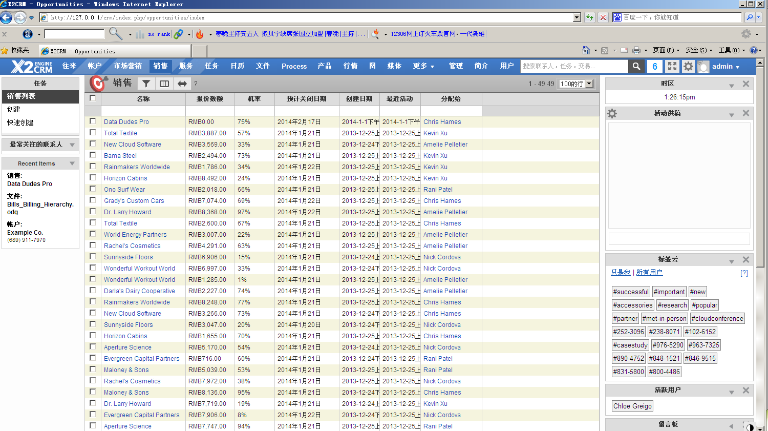Collapse the Recent Items panel
The width and height of the screenshot is (768, 431).
pos(72,163)
